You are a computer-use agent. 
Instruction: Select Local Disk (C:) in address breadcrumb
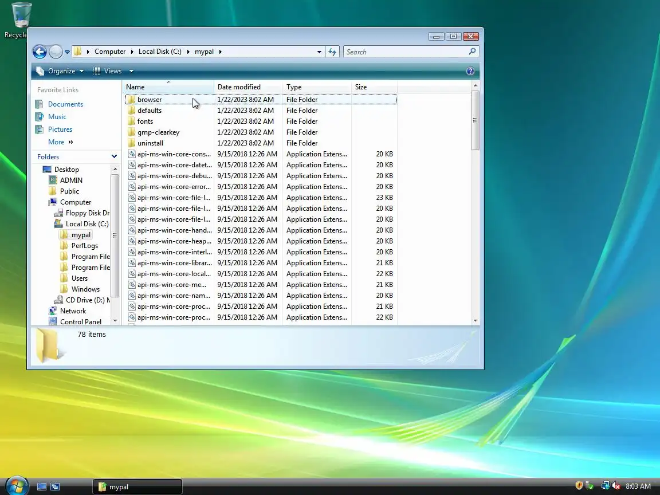[x=160, y=52]
